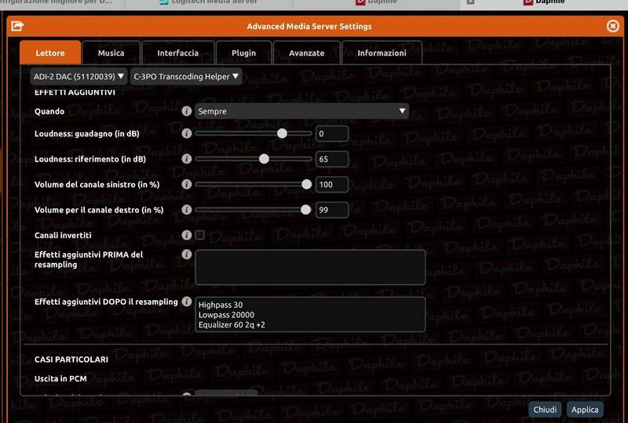Open the Plugin tab
628x423 pixels.
tap(243, 53)
